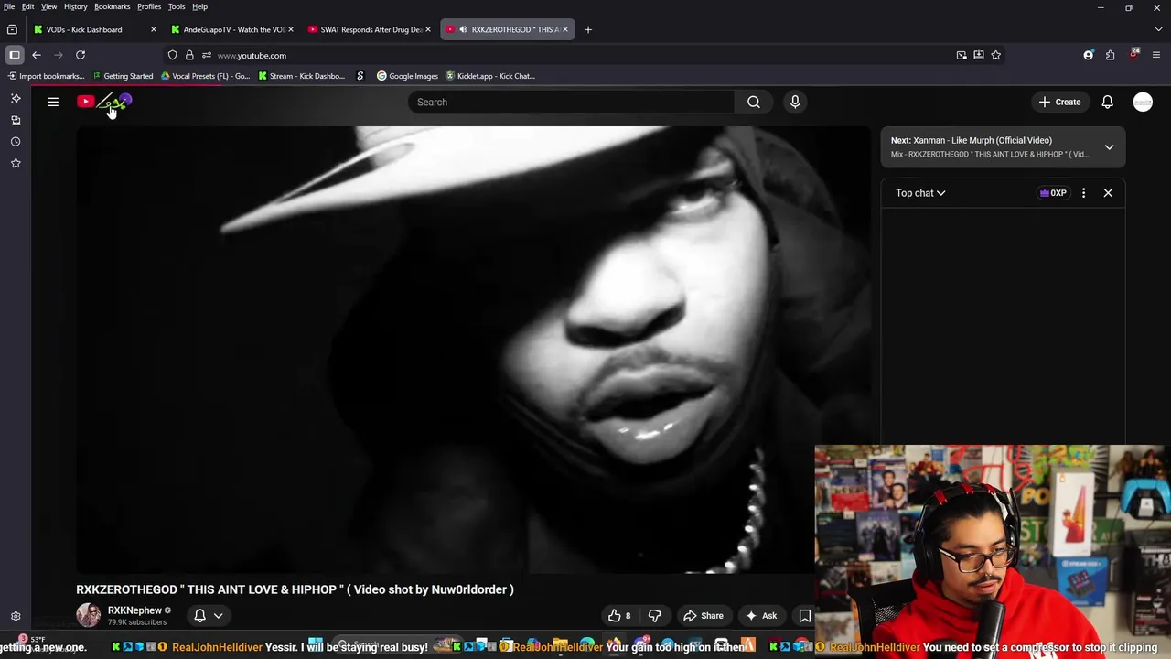
Task: Open the browser profile account icon
Action: 1088,55
